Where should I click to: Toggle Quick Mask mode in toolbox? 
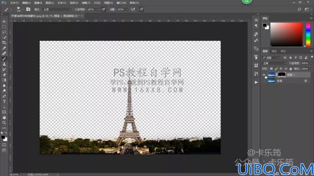(4, 145)
